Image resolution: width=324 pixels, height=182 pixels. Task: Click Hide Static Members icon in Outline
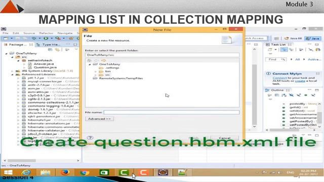coord(299,95)
